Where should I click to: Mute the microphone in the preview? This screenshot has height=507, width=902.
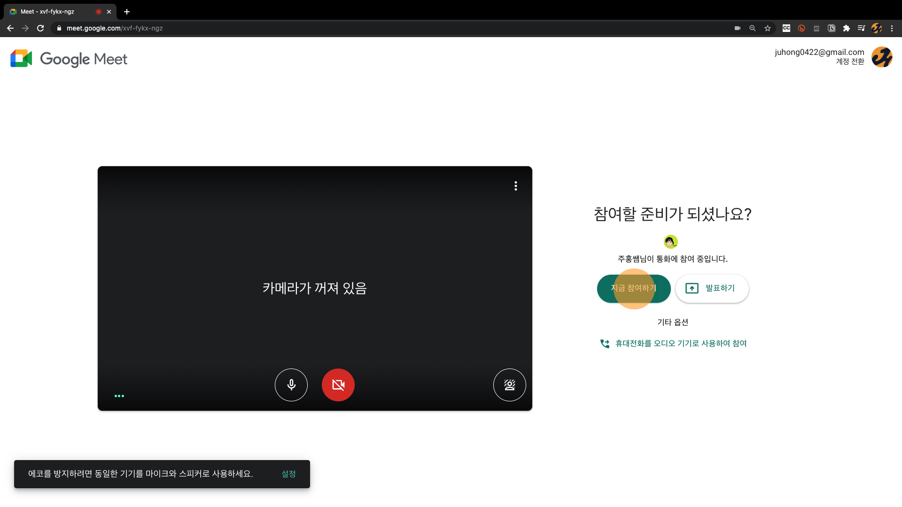point(291,385)
